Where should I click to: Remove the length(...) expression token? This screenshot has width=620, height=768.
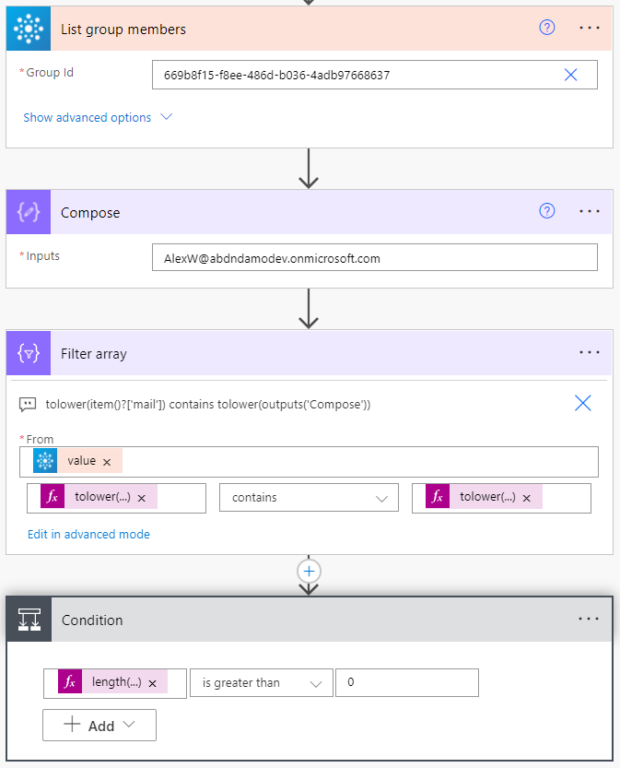(152, 681)
